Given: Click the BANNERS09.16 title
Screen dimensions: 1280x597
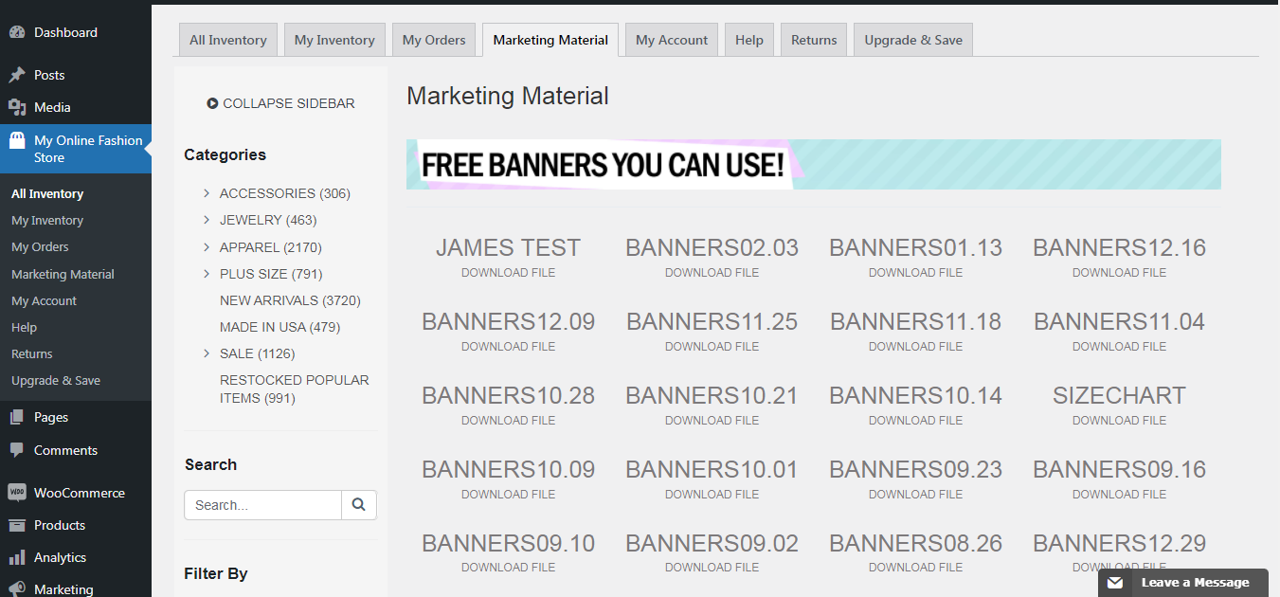Looking at the screenshot, I should (1119, 470).
